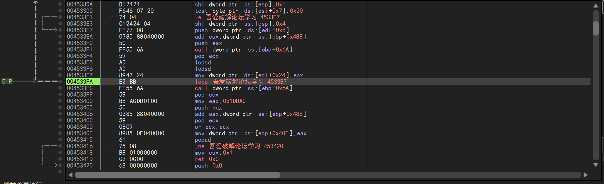The height and width of the screenshot is (184, 604).
Task: Click the horizontal scrollbar thumb
Action: point(177,175)
